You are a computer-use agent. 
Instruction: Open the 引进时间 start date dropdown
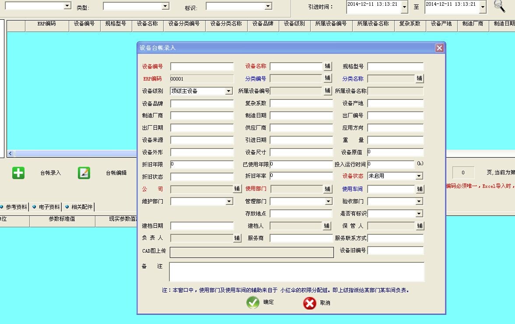tap(405, 7)
